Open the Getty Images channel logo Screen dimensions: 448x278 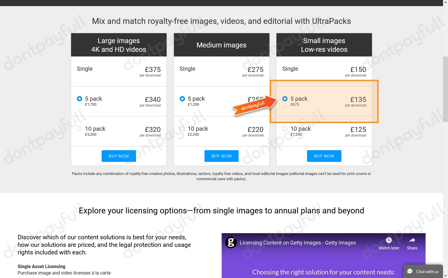[231, 242]
